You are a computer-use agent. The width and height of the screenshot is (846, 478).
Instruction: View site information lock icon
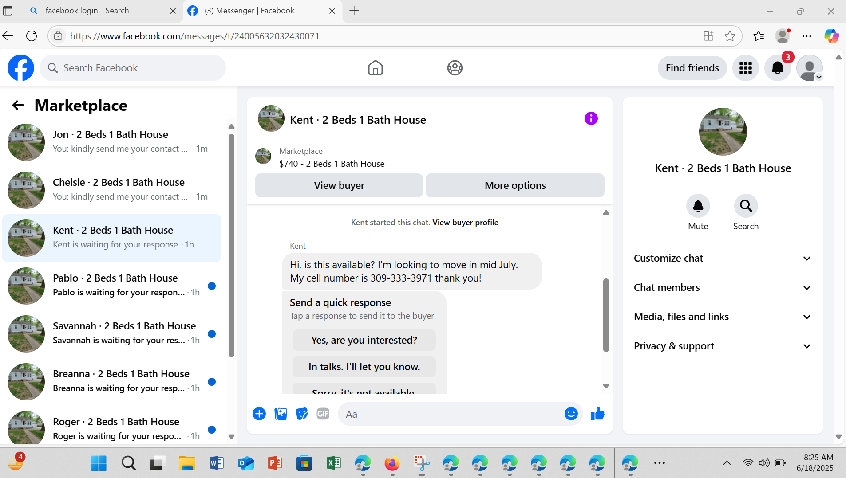point(58,36)
